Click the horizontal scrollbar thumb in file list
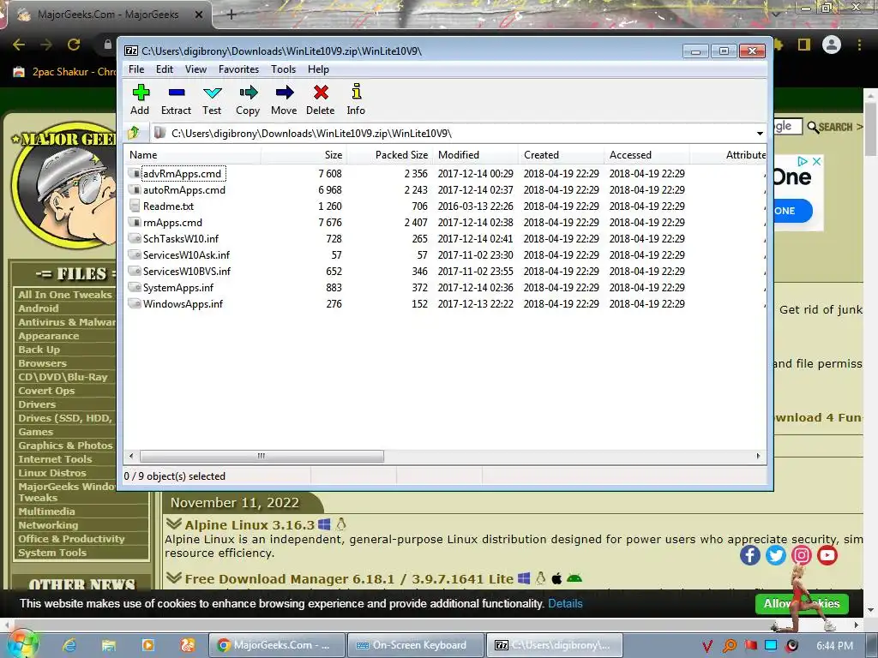The image size is (878, 658). [262, 456]
